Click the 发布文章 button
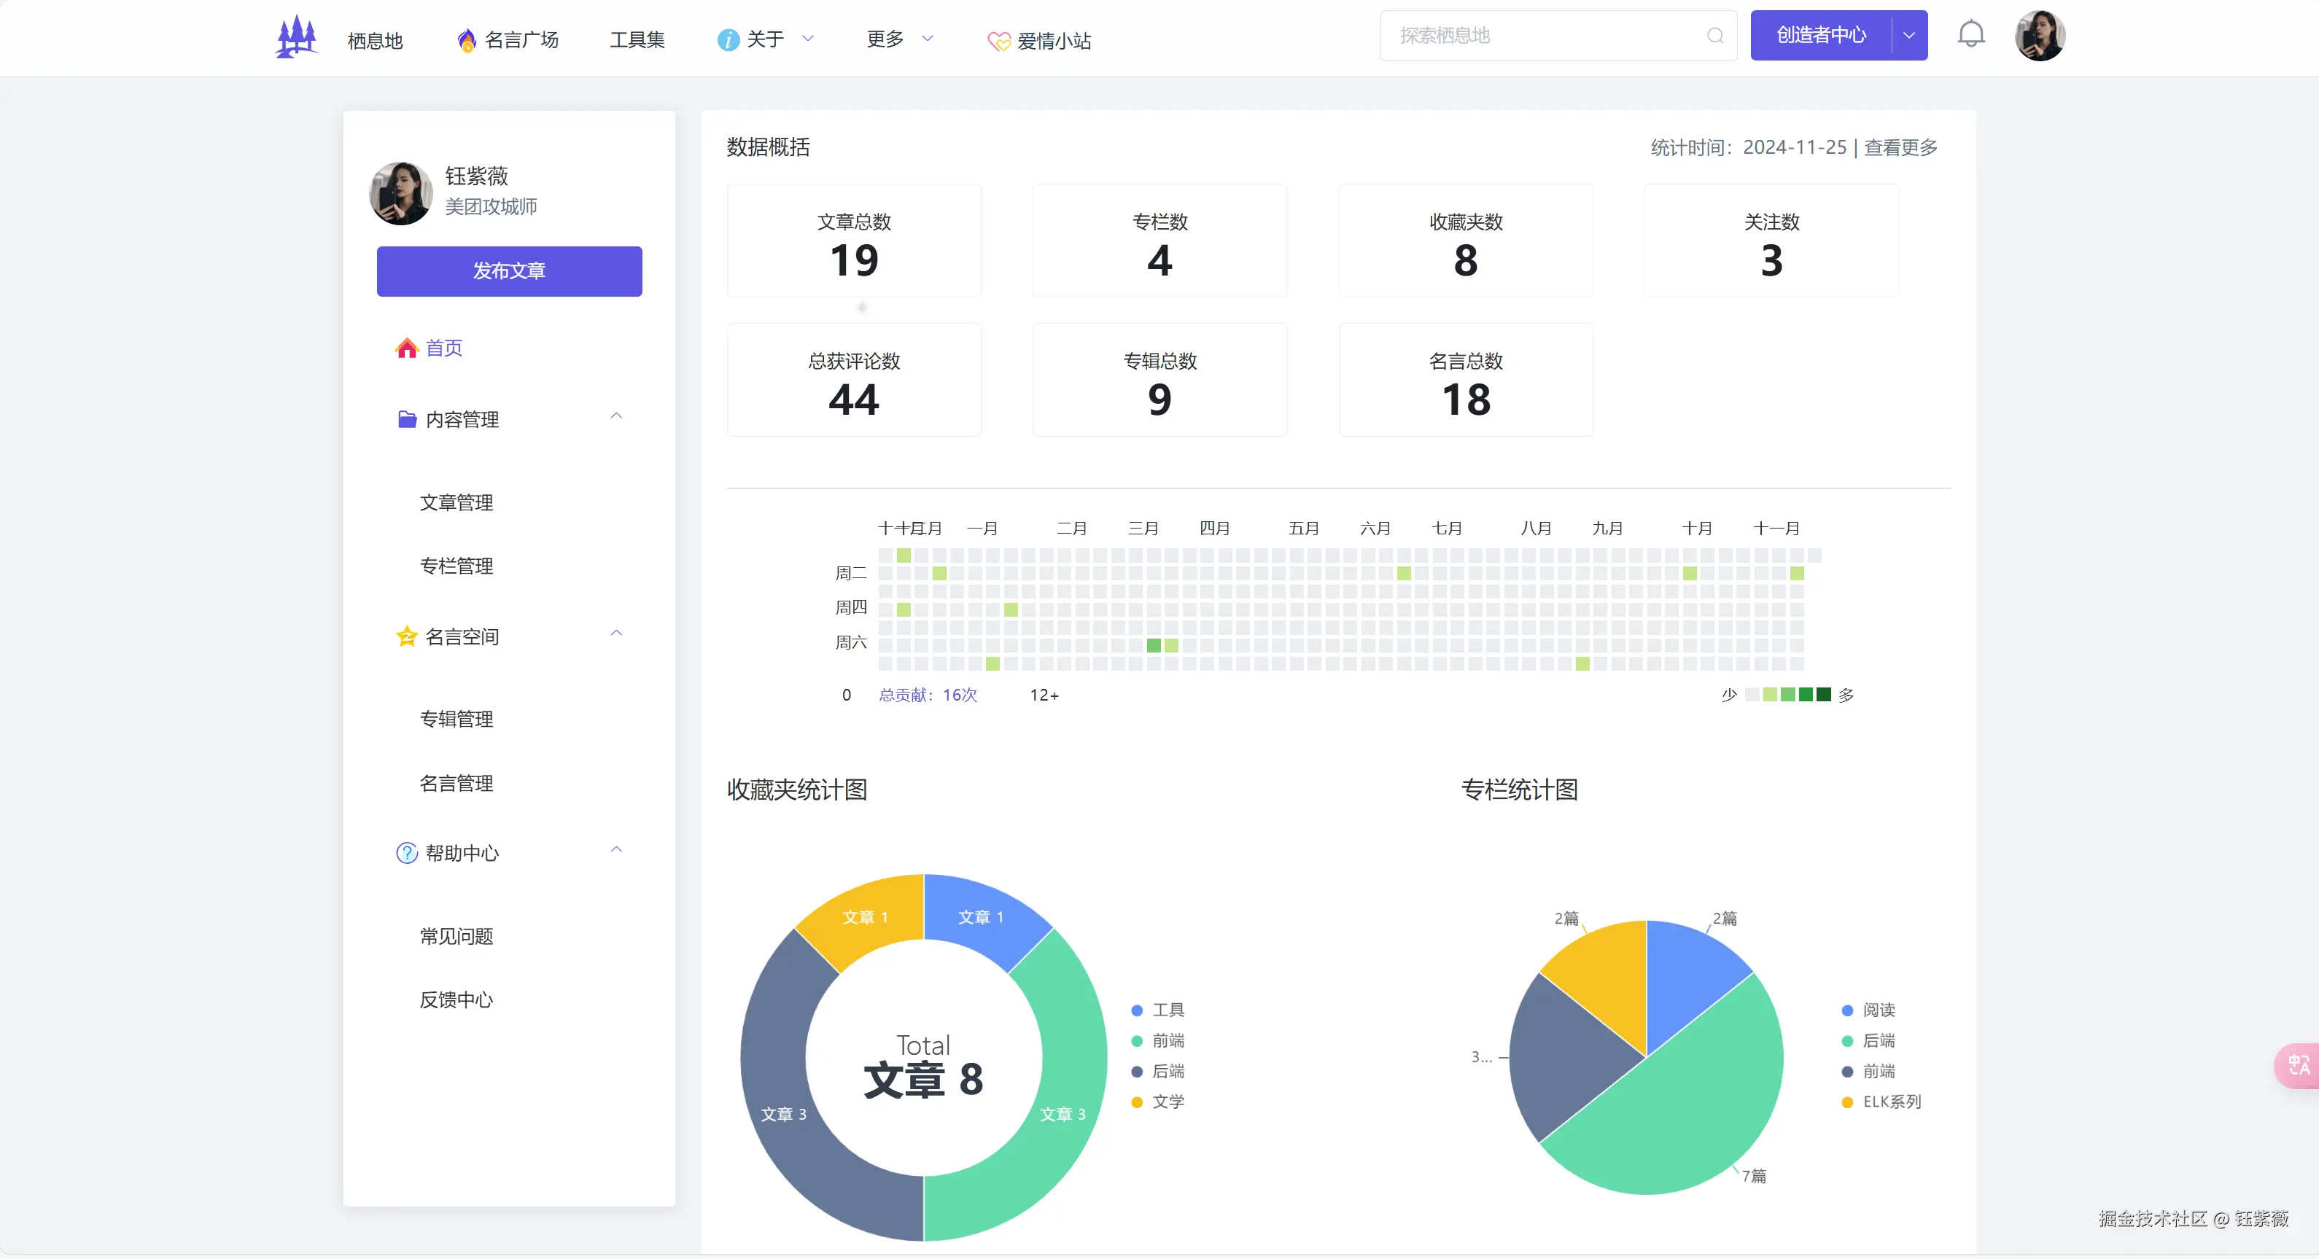Viewport: 2319px width, 1259px height. point(508,271)
